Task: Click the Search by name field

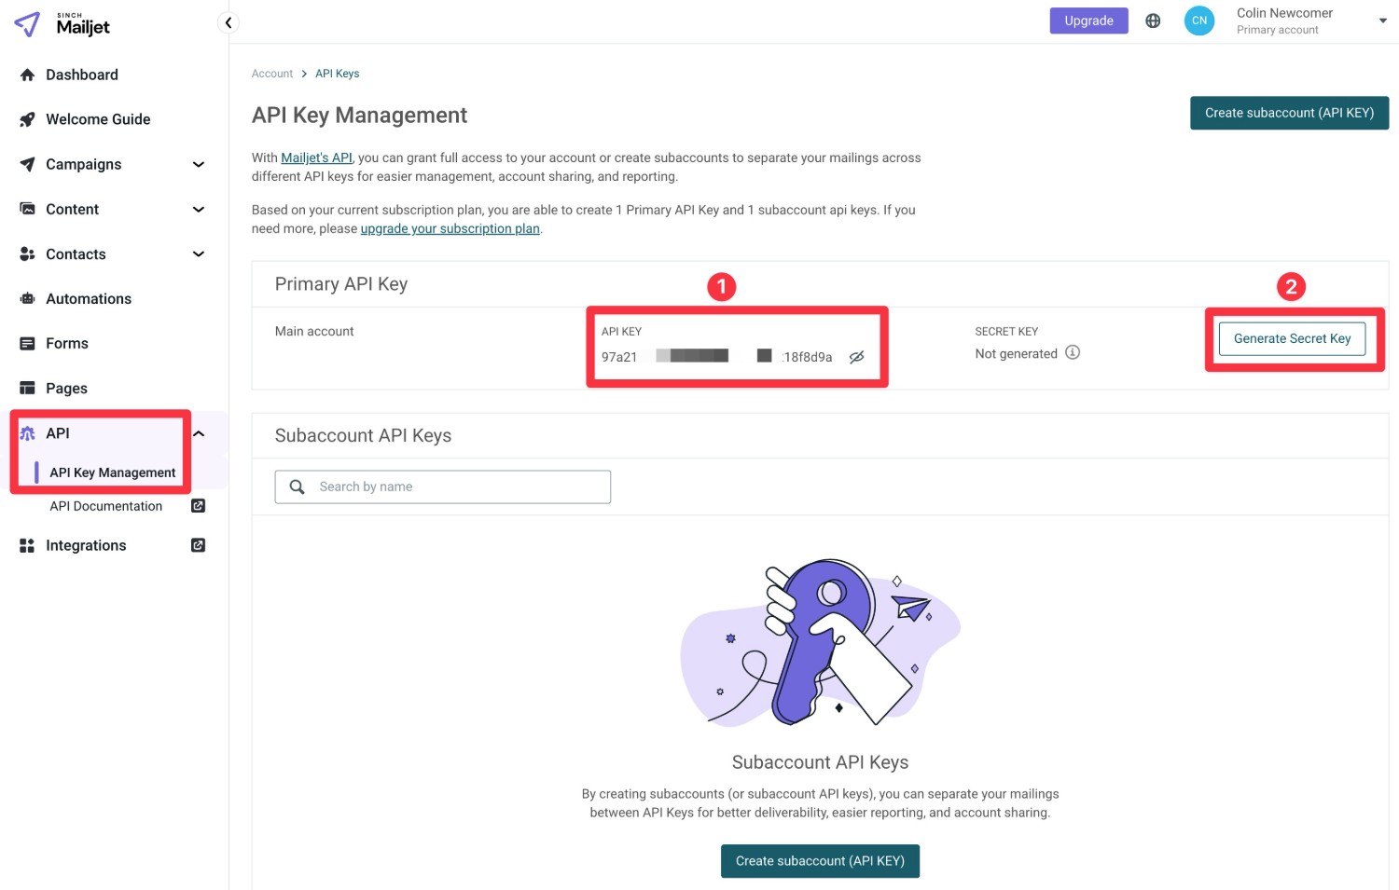Action: pyautogui.click(x=443, y=487)
